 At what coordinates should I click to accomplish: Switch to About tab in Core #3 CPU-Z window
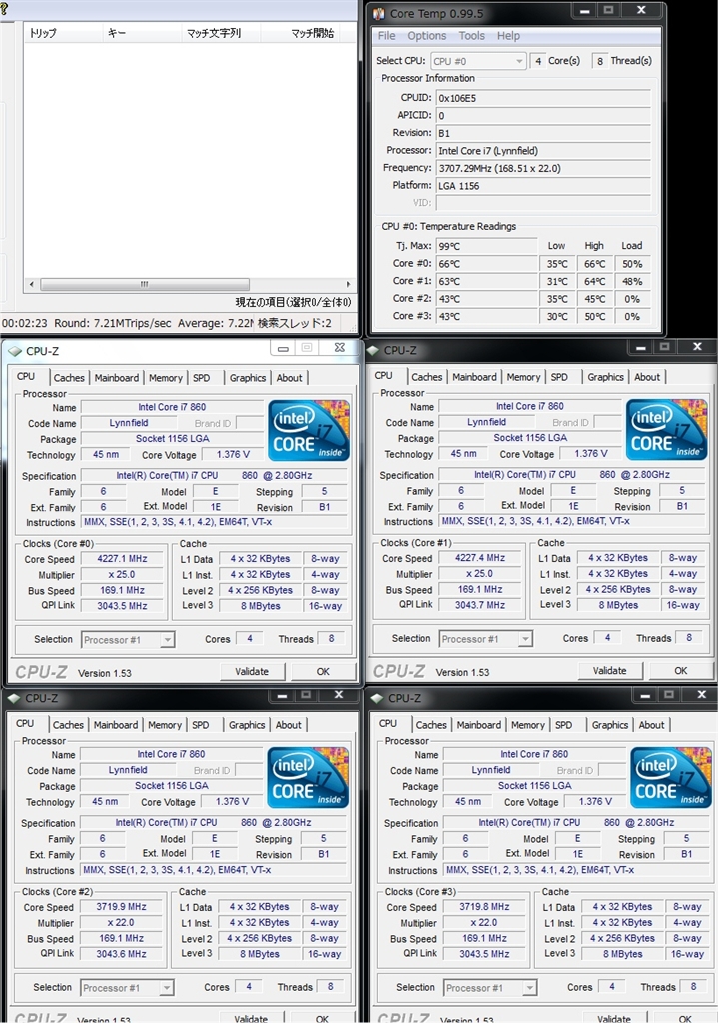651,725
